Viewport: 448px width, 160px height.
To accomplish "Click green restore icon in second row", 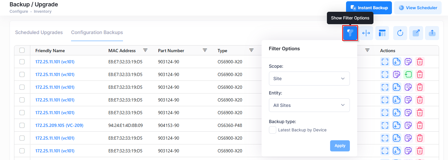I will (408, 74).
